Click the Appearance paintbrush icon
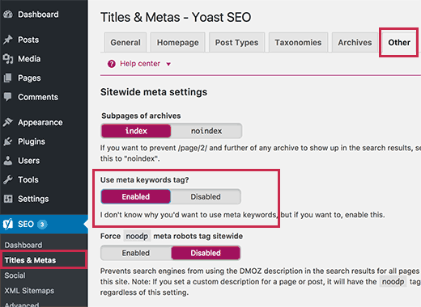Image resolution: width=421 pixels, height=307 pixels. [x=8, y=122]
